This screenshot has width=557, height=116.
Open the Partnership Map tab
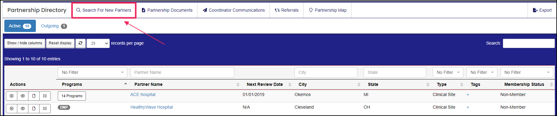click(328, 10)
